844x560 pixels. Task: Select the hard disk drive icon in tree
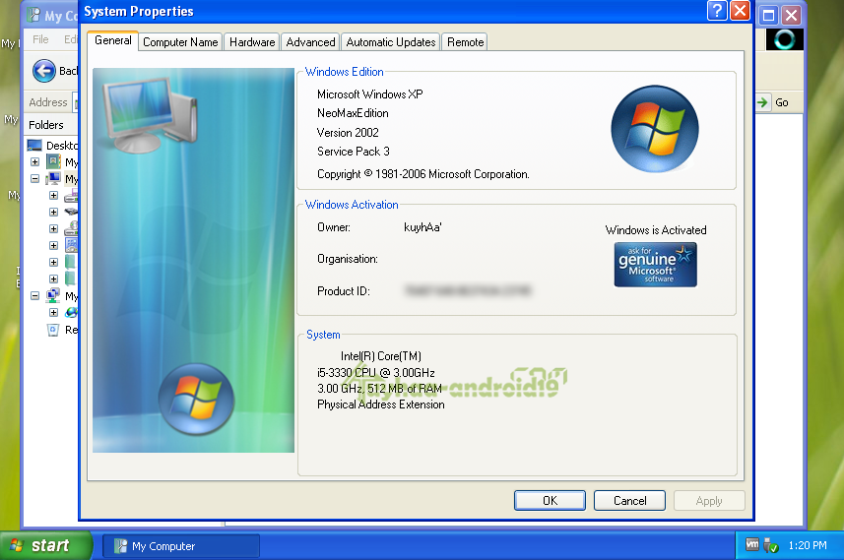71,212
